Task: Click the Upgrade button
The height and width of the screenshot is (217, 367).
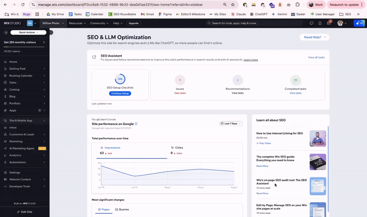Action: [133, 23]
